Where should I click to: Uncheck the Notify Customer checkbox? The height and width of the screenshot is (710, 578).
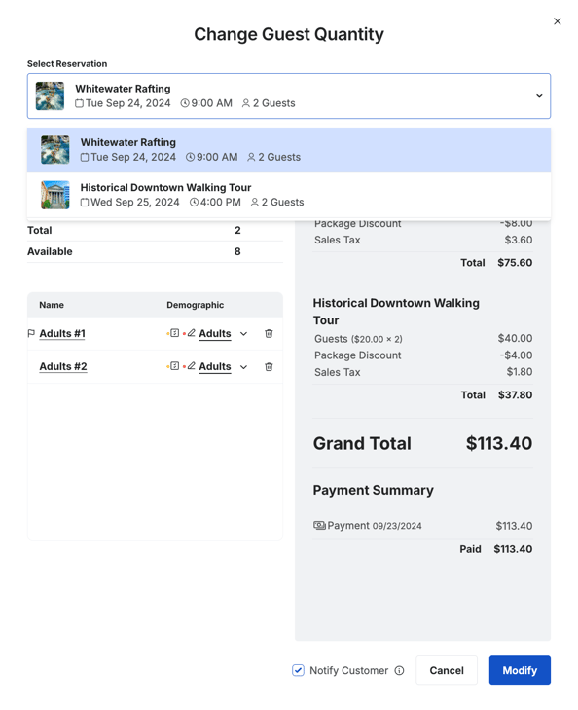pos(298,670)
